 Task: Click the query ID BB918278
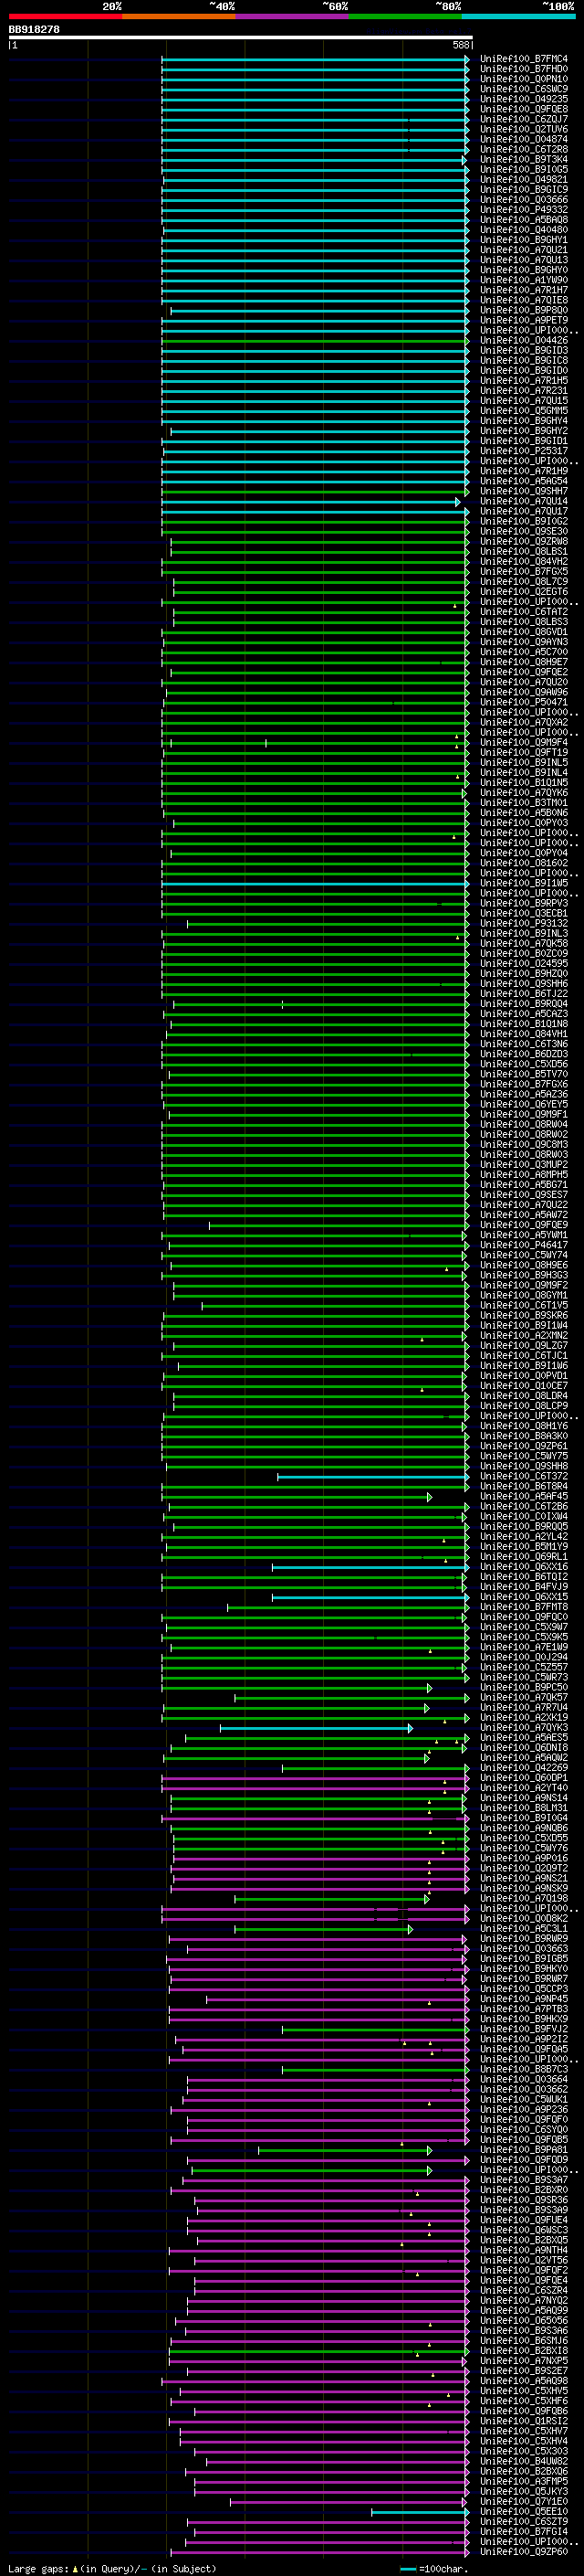(34, 30)
